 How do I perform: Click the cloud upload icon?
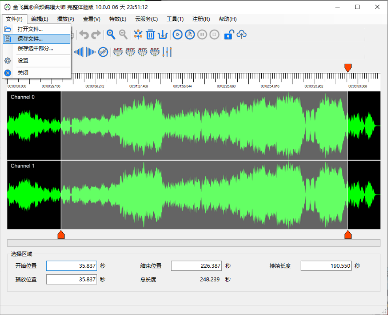pyautogui.click(x=242, y=35)
